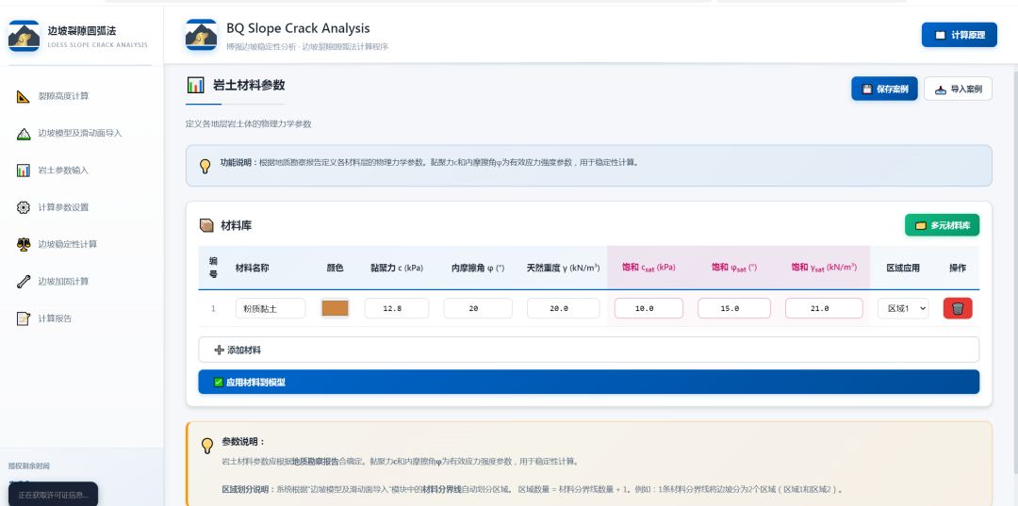Screen dimensions: 1018x506
Task: Click the BQ Slope Crack Analysis header logo
Action: tap(202, 35)
